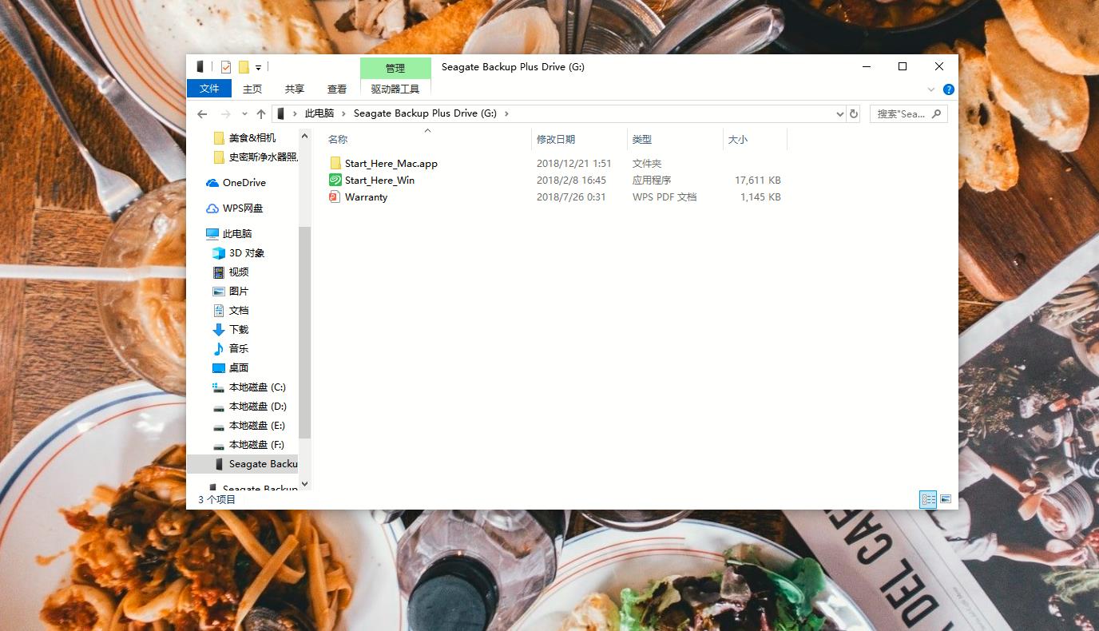Switch to the 查看 ribbon tab
The image size is (1099, 631).
point(336,89)
